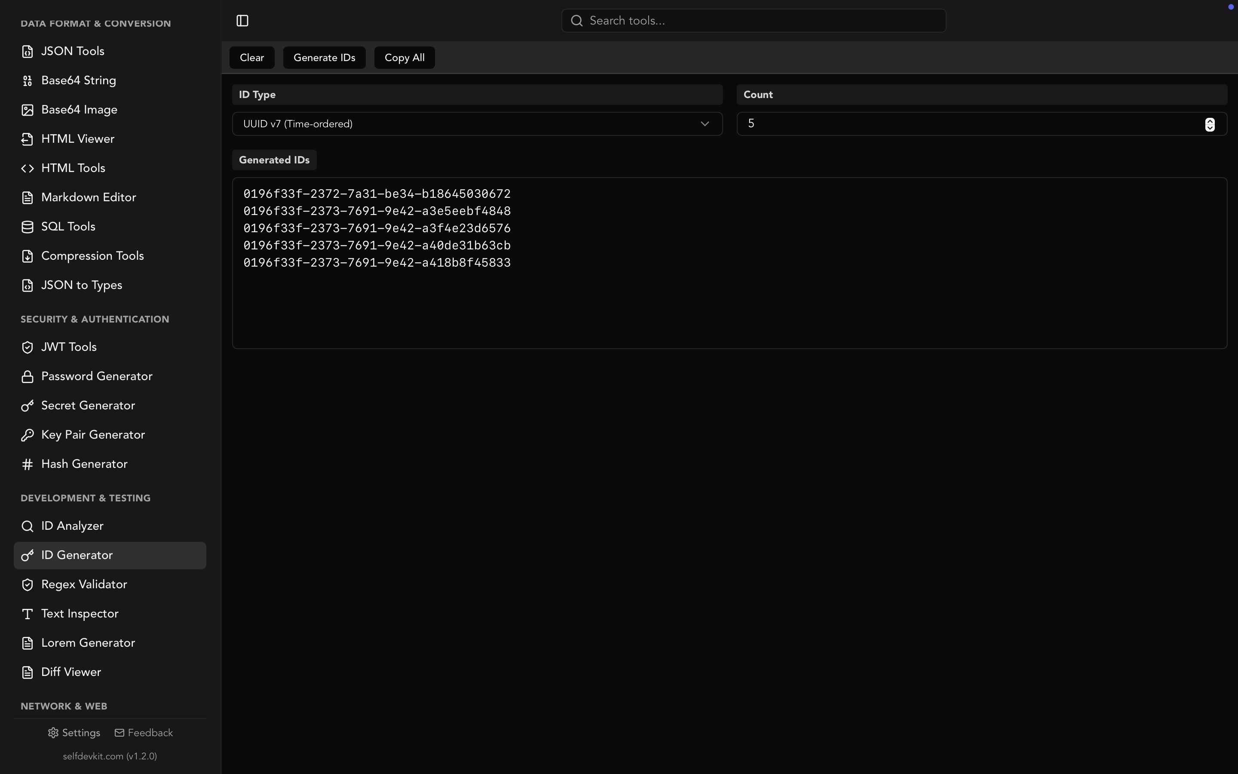Image resolution: width=1238 pixels, height=774 pixels.
Task: Toggle the Key Pair Generator tool
Action: 93,435
